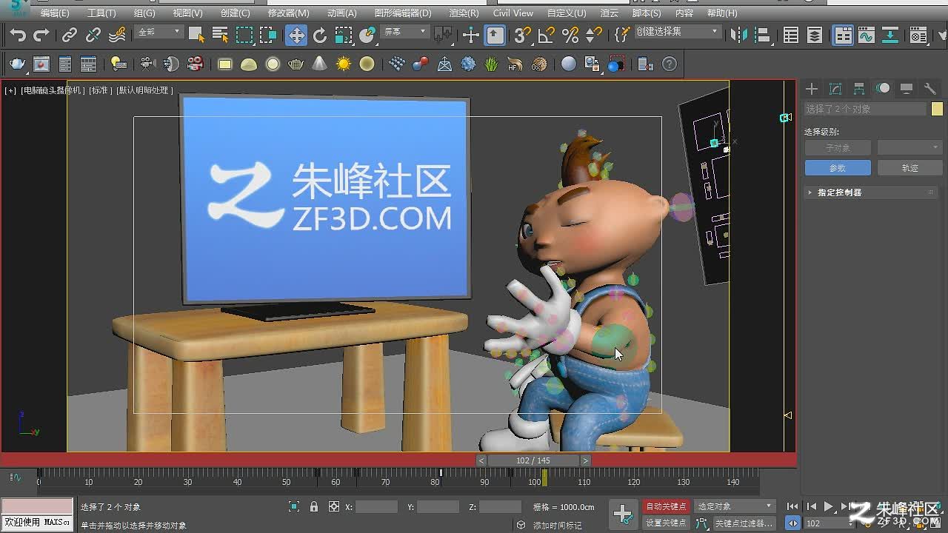Toggle Window/Crossing selection mode
The image size is (948, 533).
tap(268, 35)
